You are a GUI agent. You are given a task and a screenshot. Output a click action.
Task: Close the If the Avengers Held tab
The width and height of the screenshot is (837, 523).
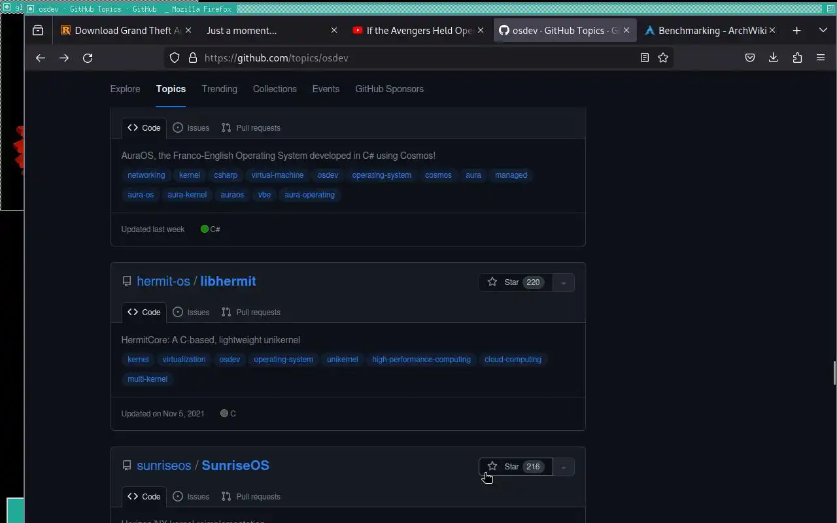(x=481, y=31)
